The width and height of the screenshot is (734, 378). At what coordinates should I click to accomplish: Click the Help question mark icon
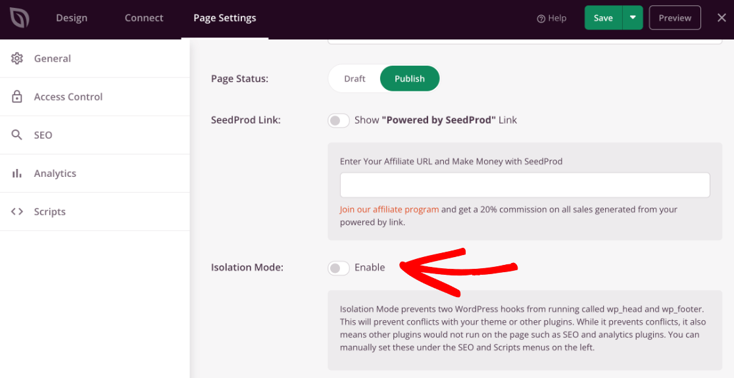point(541,18)
